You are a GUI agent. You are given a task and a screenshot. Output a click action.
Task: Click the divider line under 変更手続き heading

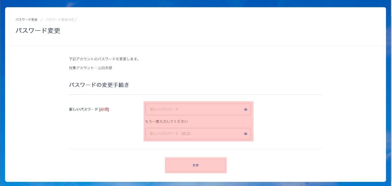pyautogui.click(x=196, y=95)
